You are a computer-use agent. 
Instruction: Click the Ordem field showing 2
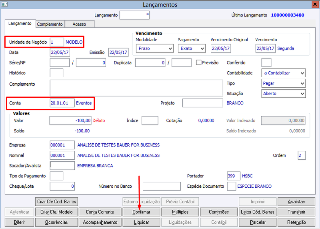click(x=302, y=155)
